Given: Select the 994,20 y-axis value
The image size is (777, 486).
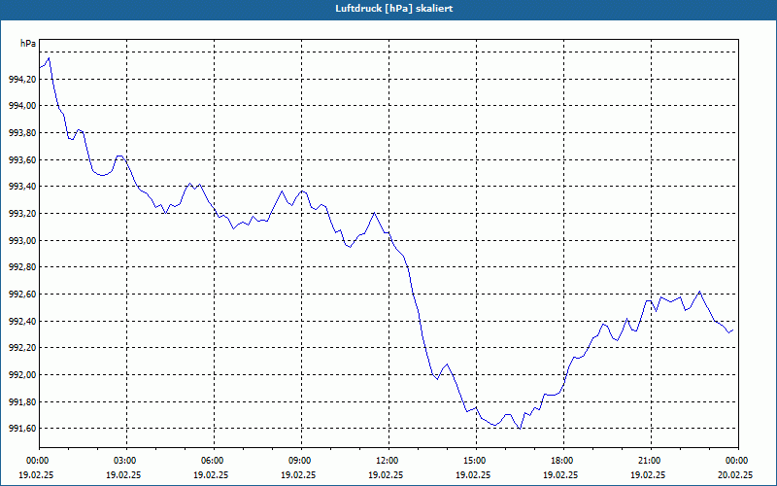Looking at the screenshot, I should coord(22,79).
